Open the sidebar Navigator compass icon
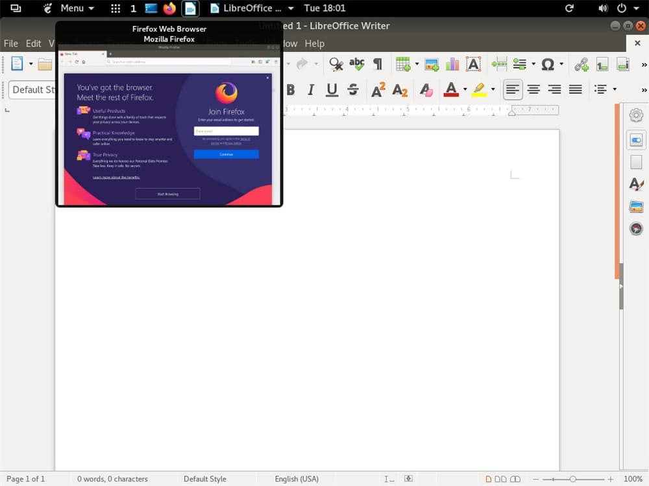The width and height of the screenshot is (649, 486). (636, 228)
